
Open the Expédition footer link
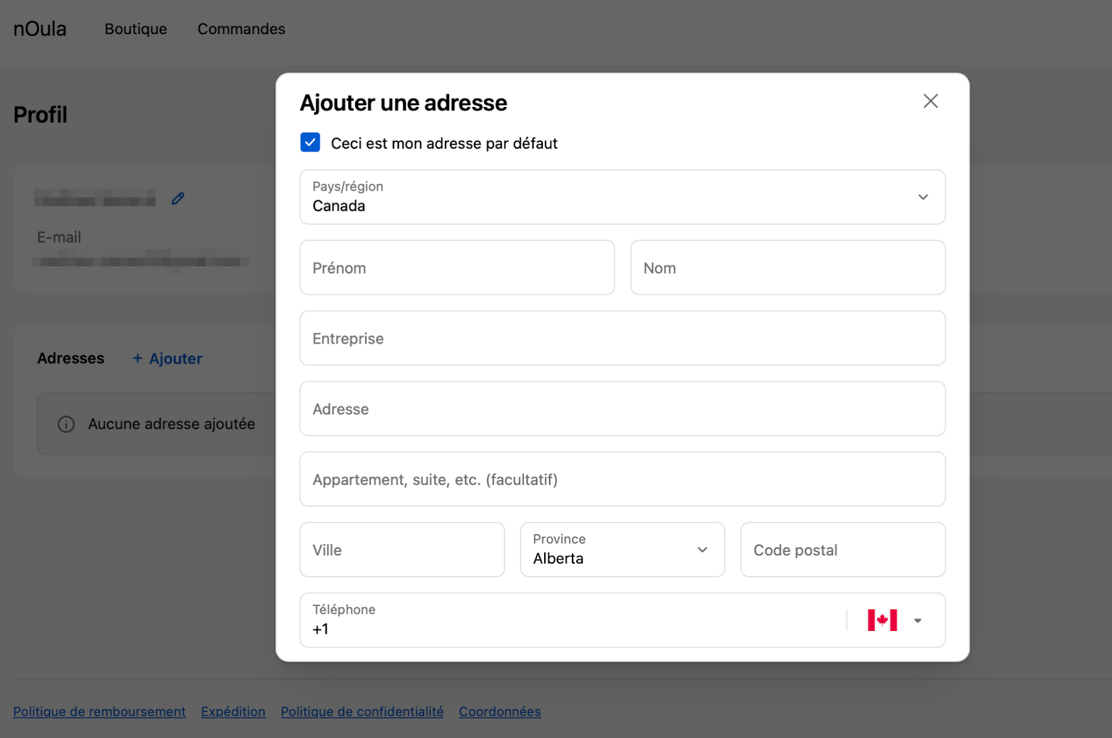[233, 712]
